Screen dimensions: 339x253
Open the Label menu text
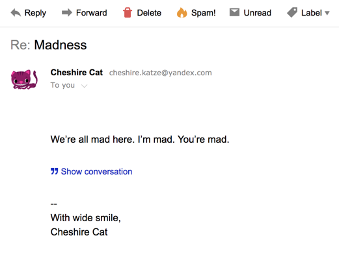coord(312,13)
